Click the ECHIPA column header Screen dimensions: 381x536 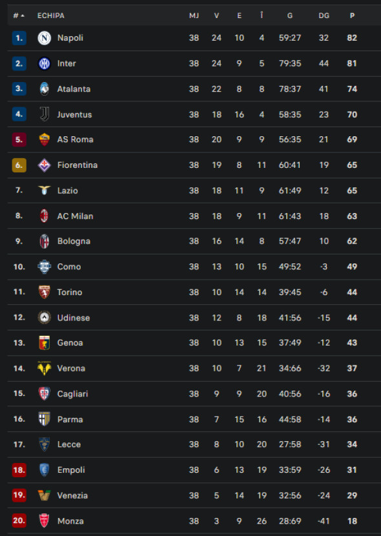(x=50, y=15)
